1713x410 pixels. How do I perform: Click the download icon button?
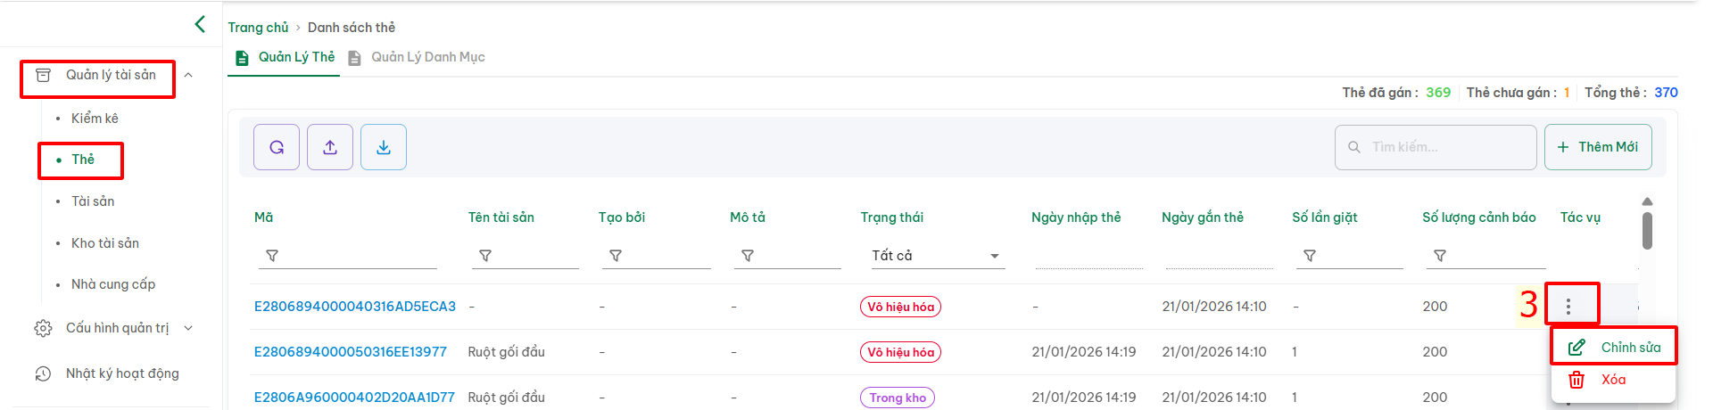[x=384, y=147]
